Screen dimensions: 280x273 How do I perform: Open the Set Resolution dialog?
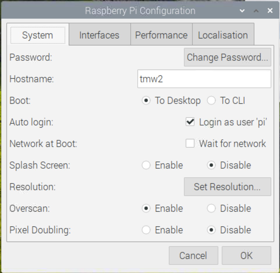pyautogui.click(x=227, y=187)
